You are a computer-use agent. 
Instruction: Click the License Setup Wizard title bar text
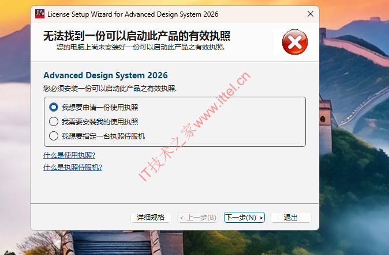[x=133, y=13]
